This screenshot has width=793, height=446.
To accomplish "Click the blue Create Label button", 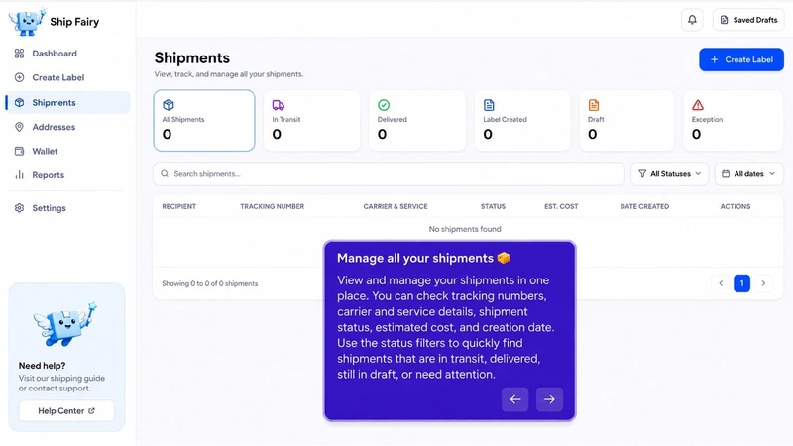I will pos(741,59).
